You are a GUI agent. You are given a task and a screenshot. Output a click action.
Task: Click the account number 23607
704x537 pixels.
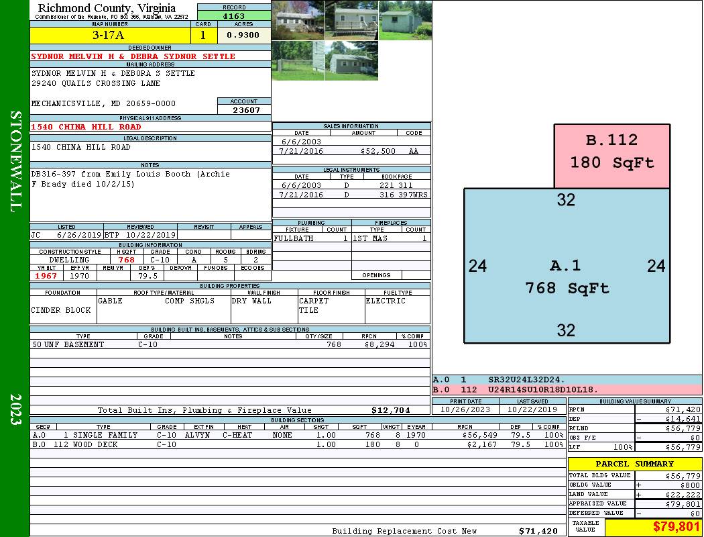click(246, 109)
